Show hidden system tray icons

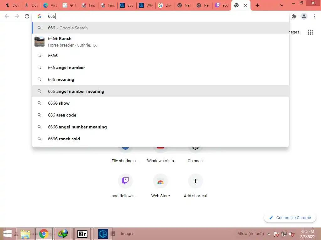(x=269, y=234)
